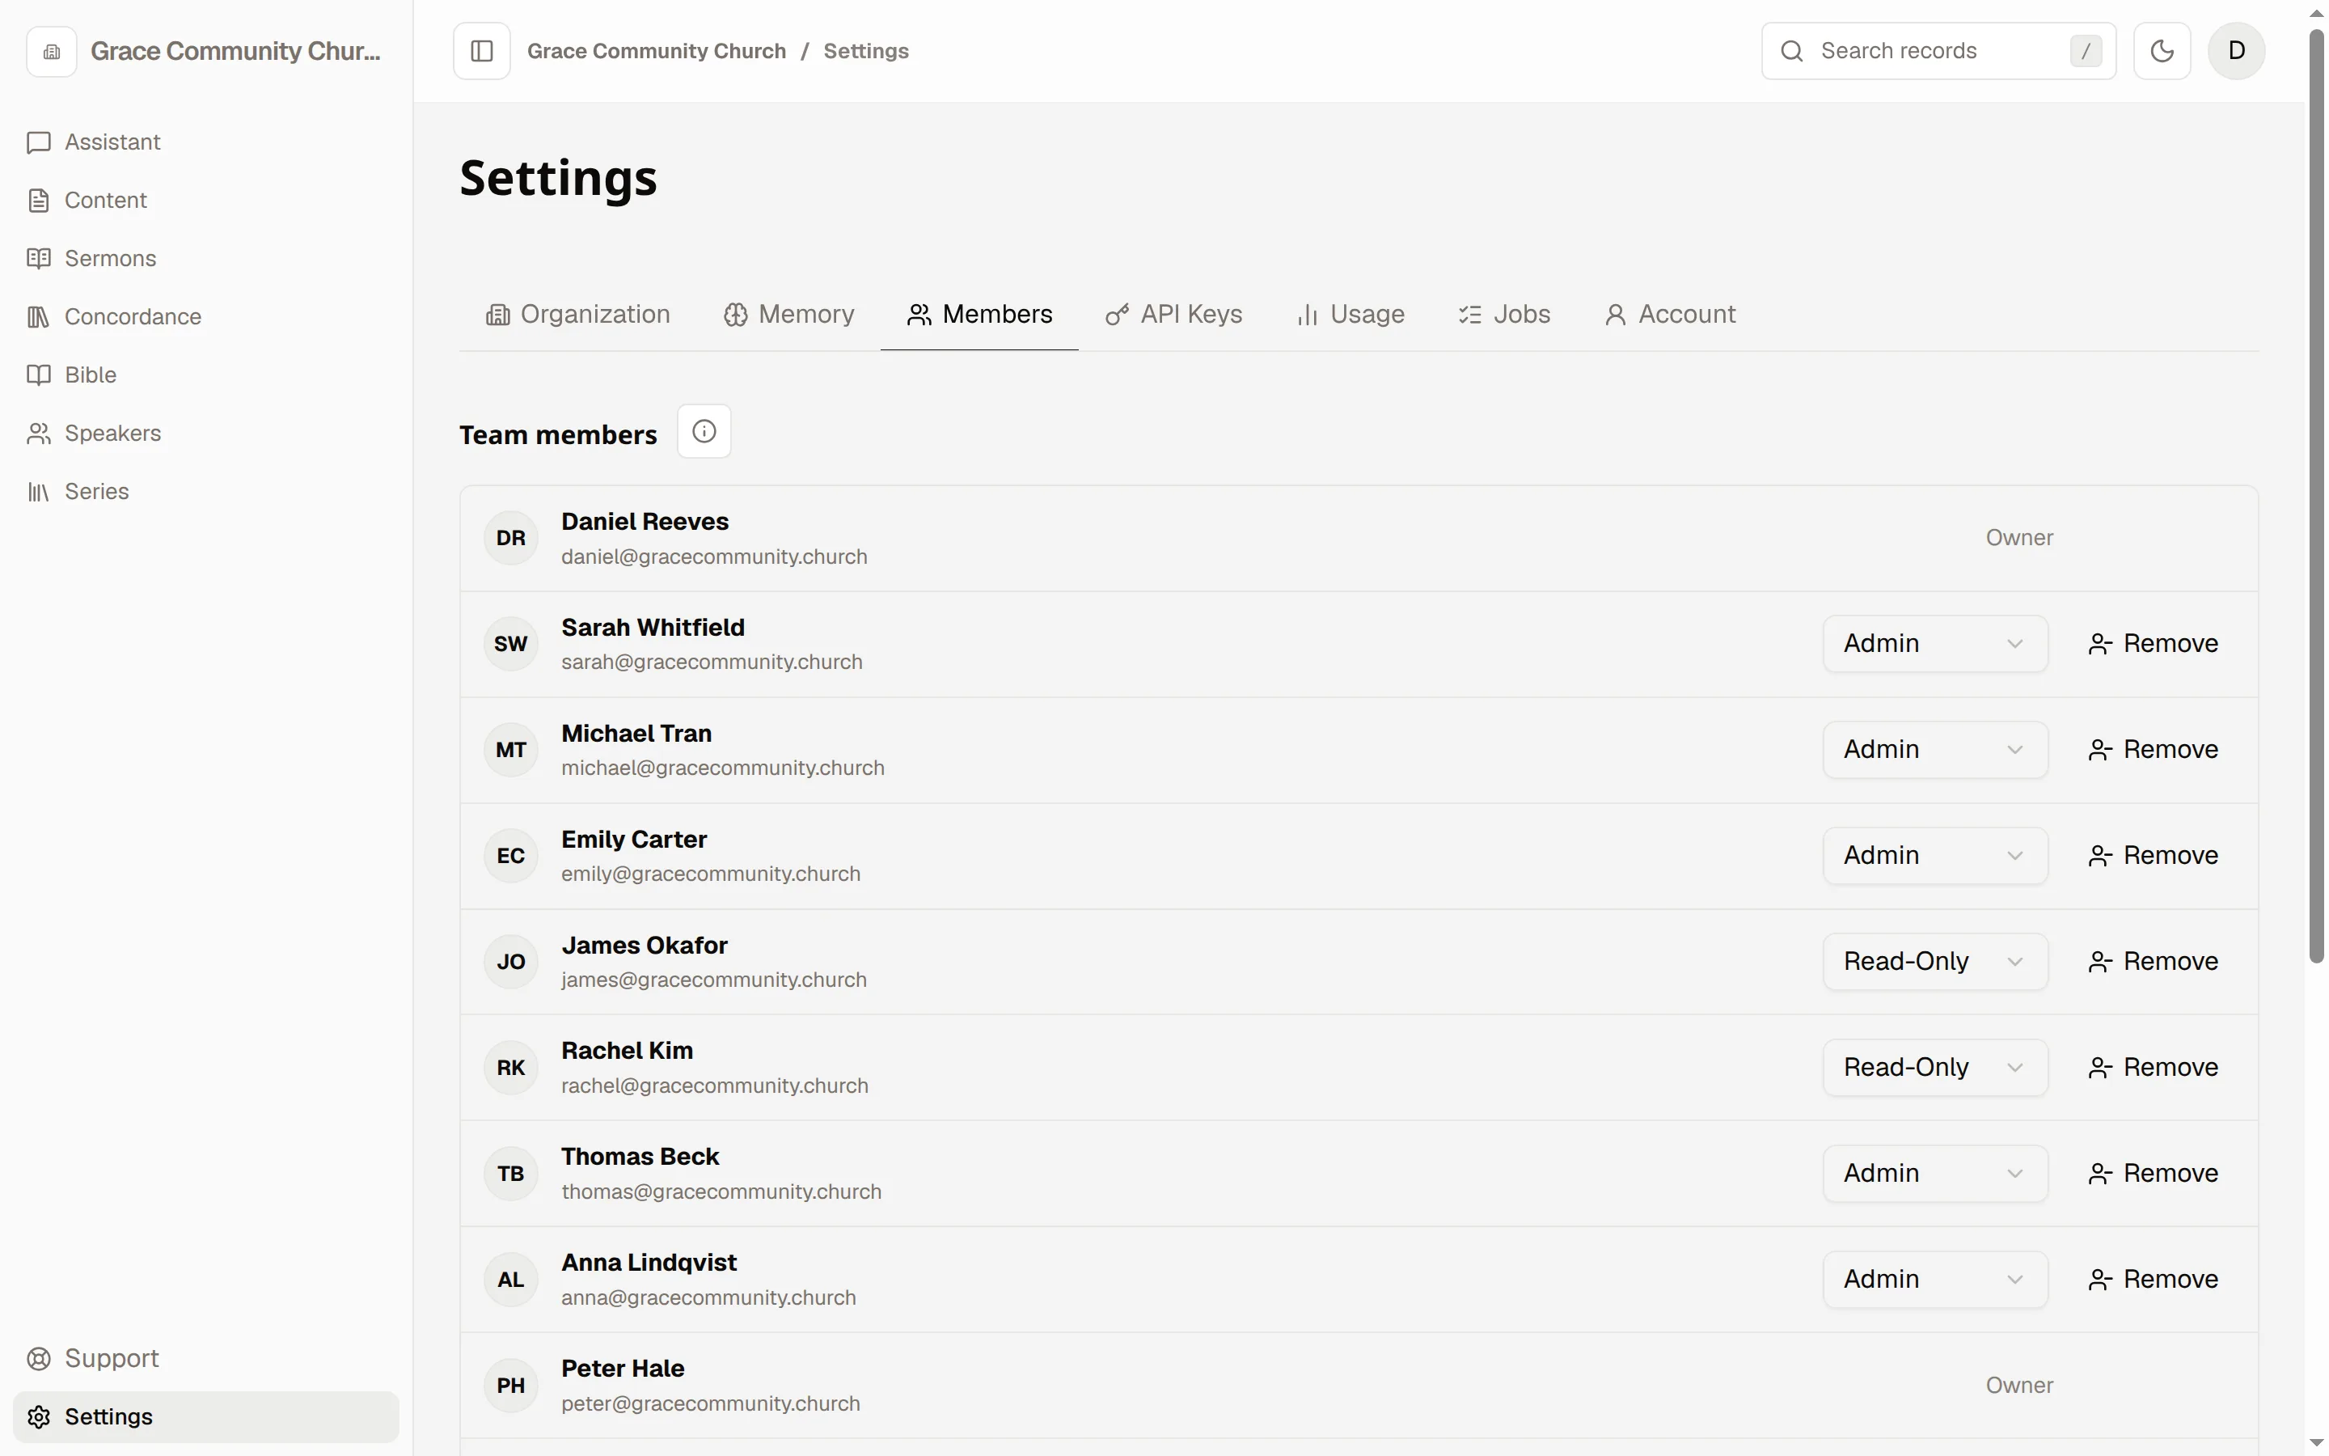2329x1456 pixels.
Task: Open Content in the sidebar
Action: pyautogui.click(x=206, y=201)
